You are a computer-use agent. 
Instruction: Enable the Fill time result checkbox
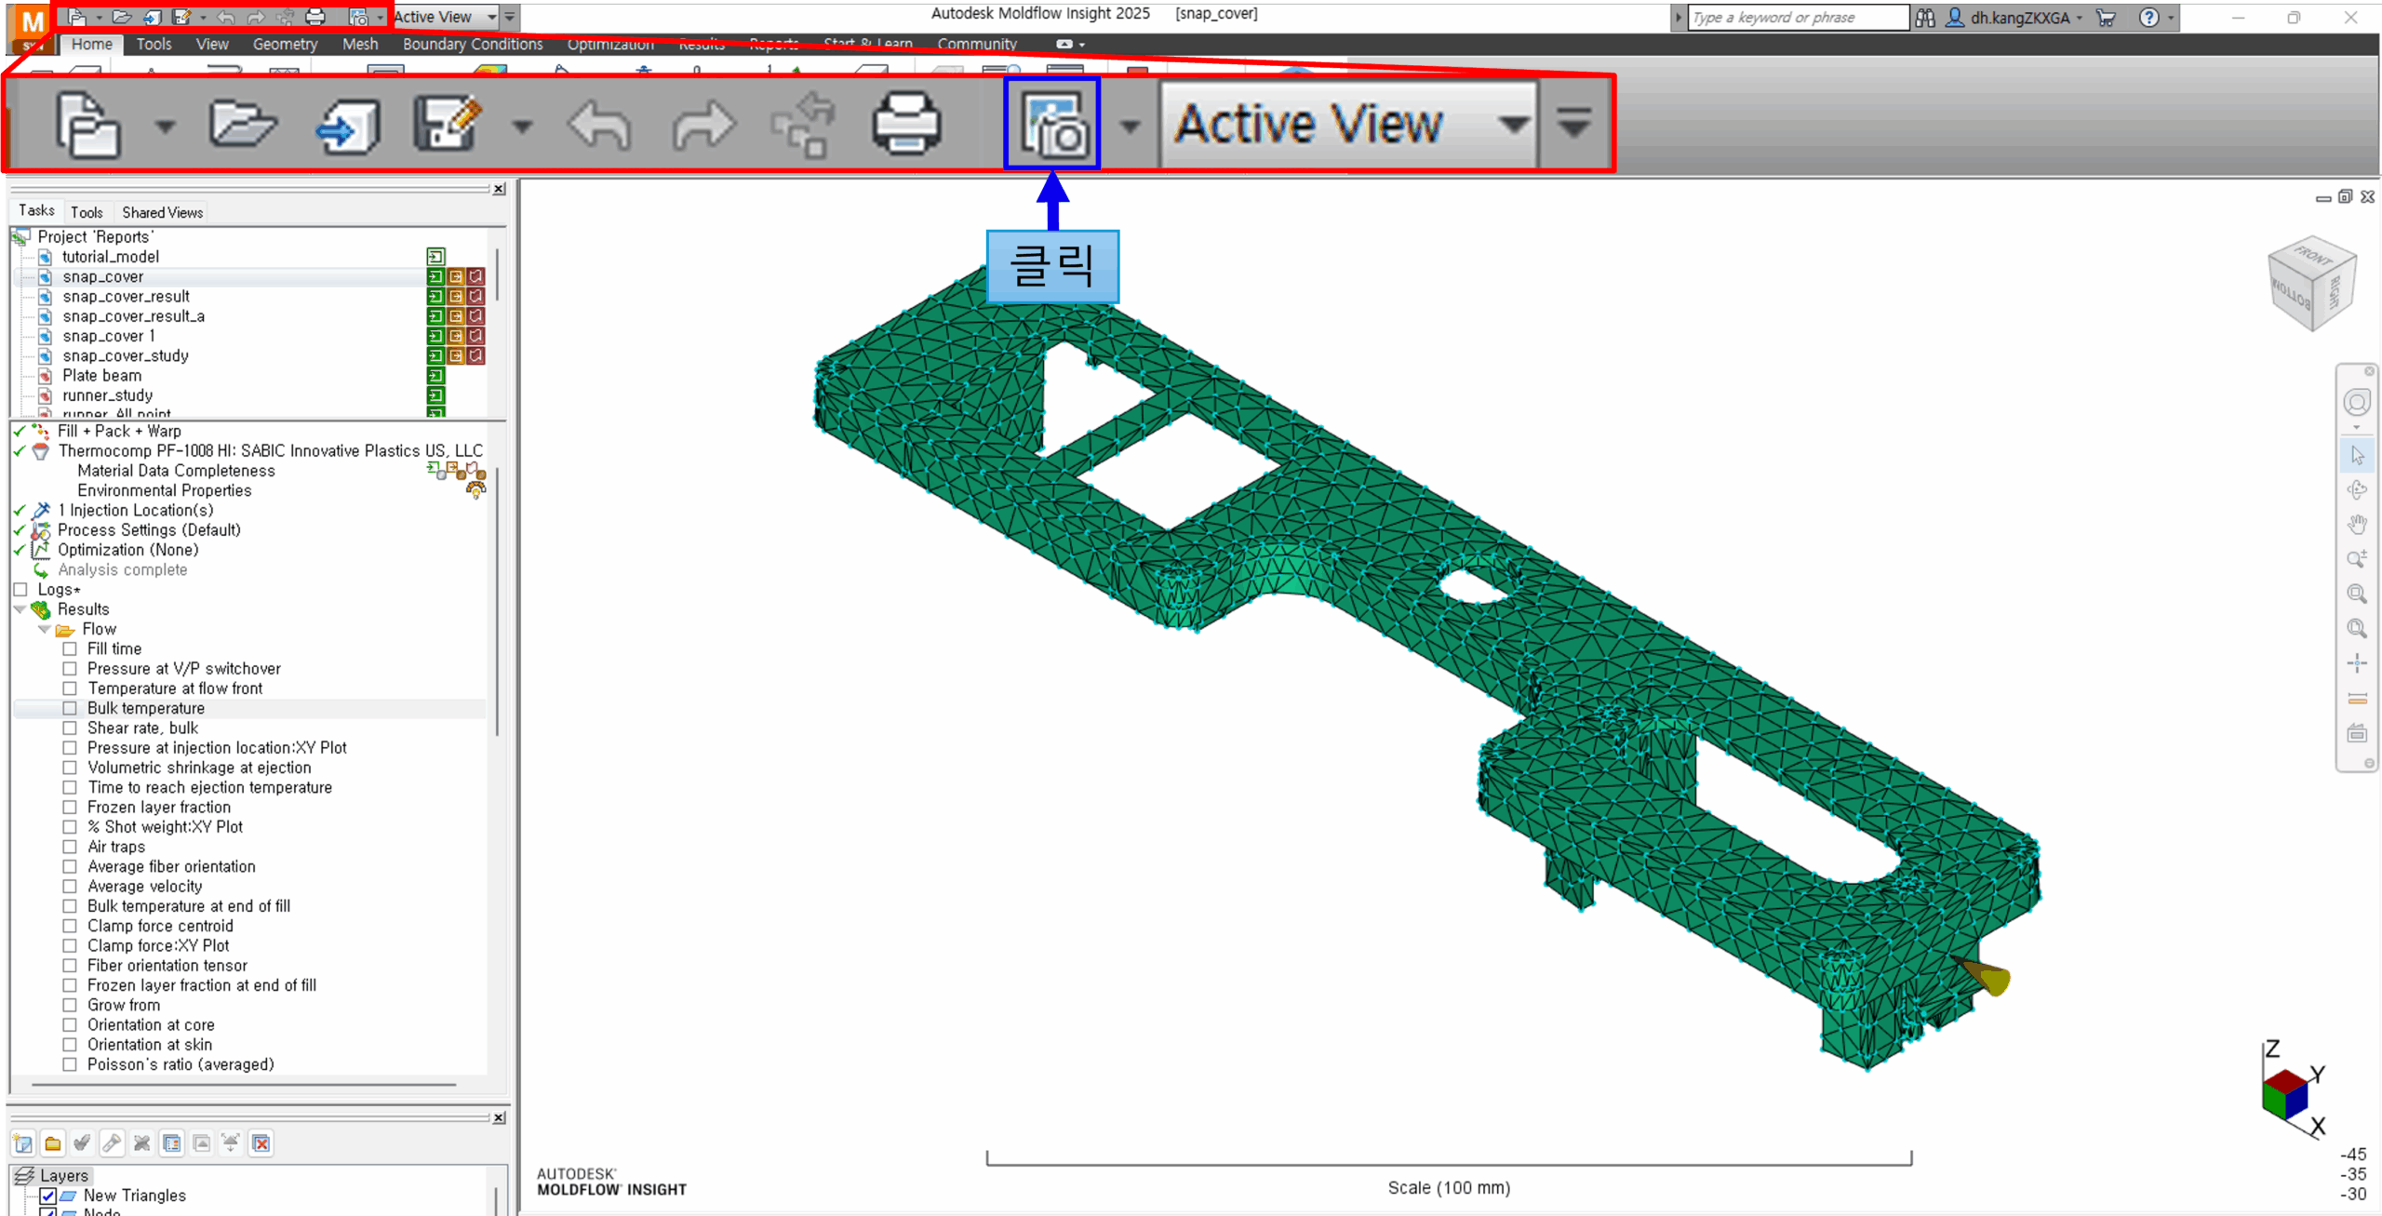pyautogui.click(x=70, y=649)
